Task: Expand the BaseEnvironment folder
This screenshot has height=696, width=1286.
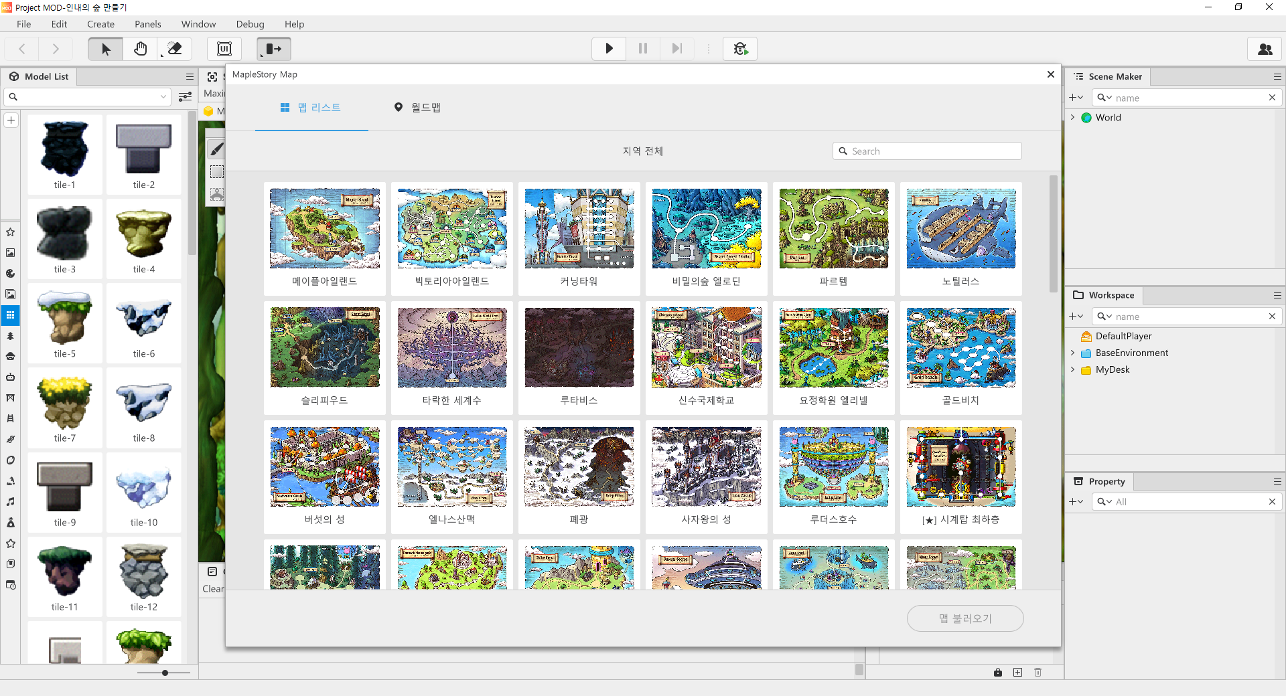Action: pos(1072,353)
